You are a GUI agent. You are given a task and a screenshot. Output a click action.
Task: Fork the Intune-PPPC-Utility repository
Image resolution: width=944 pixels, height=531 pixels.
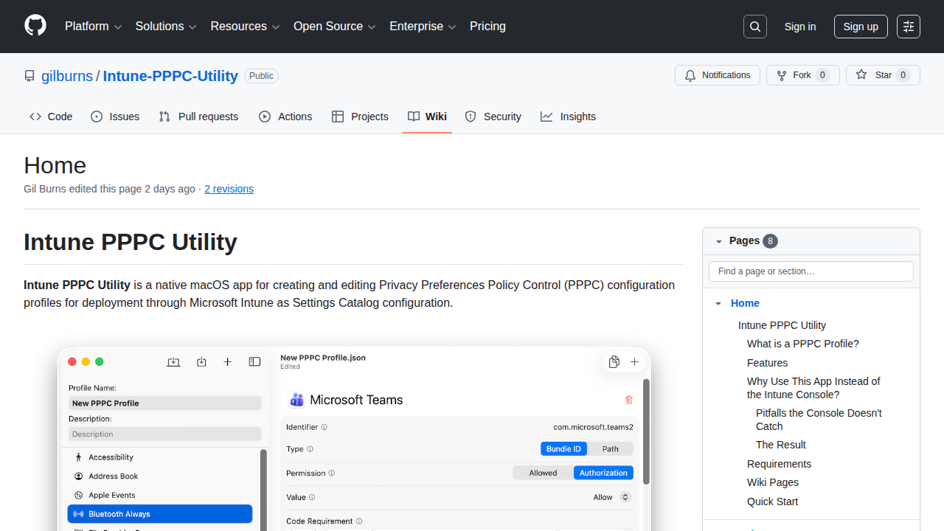point(803,75)
